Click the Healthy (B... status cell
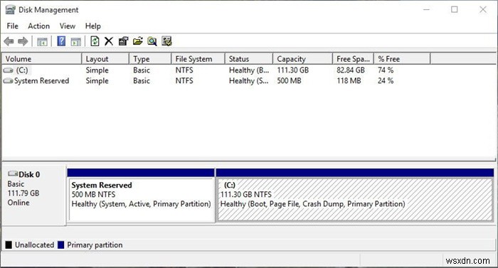The width and height of the screenshot is (498, 268). 249,70
